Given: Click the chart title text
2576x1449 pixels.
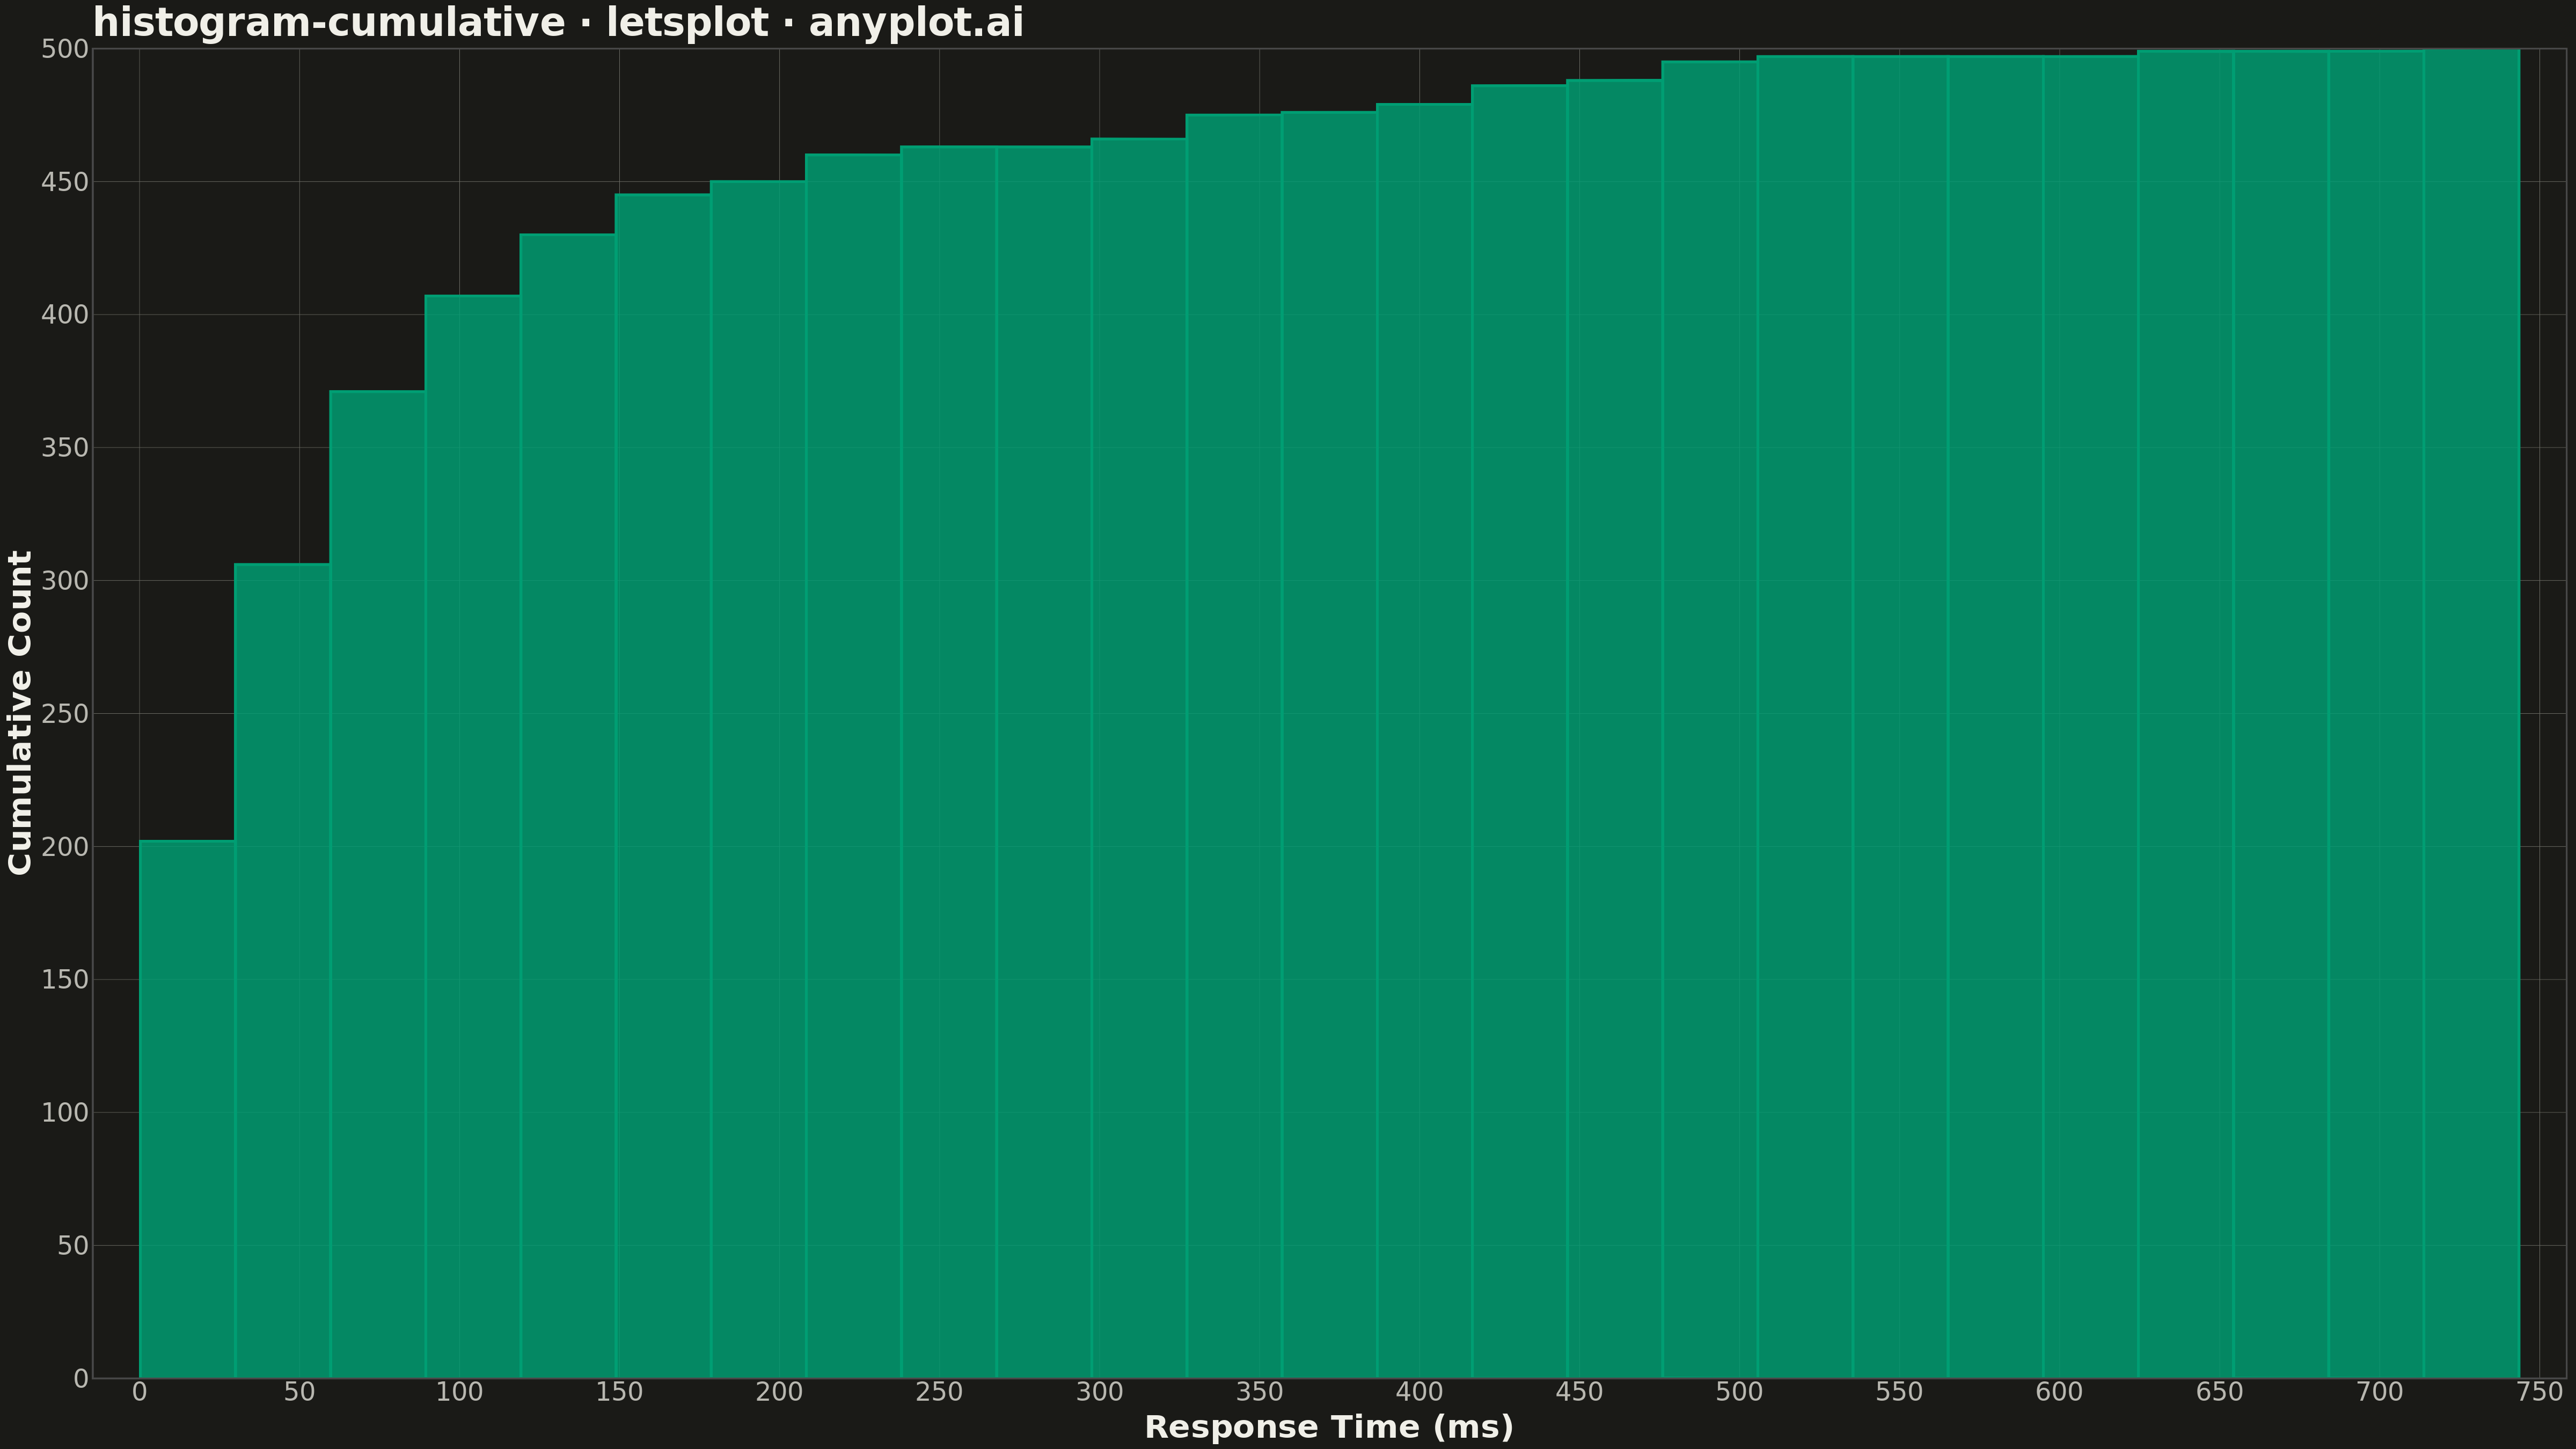Looking at the screenshot, I should [558, 22].
